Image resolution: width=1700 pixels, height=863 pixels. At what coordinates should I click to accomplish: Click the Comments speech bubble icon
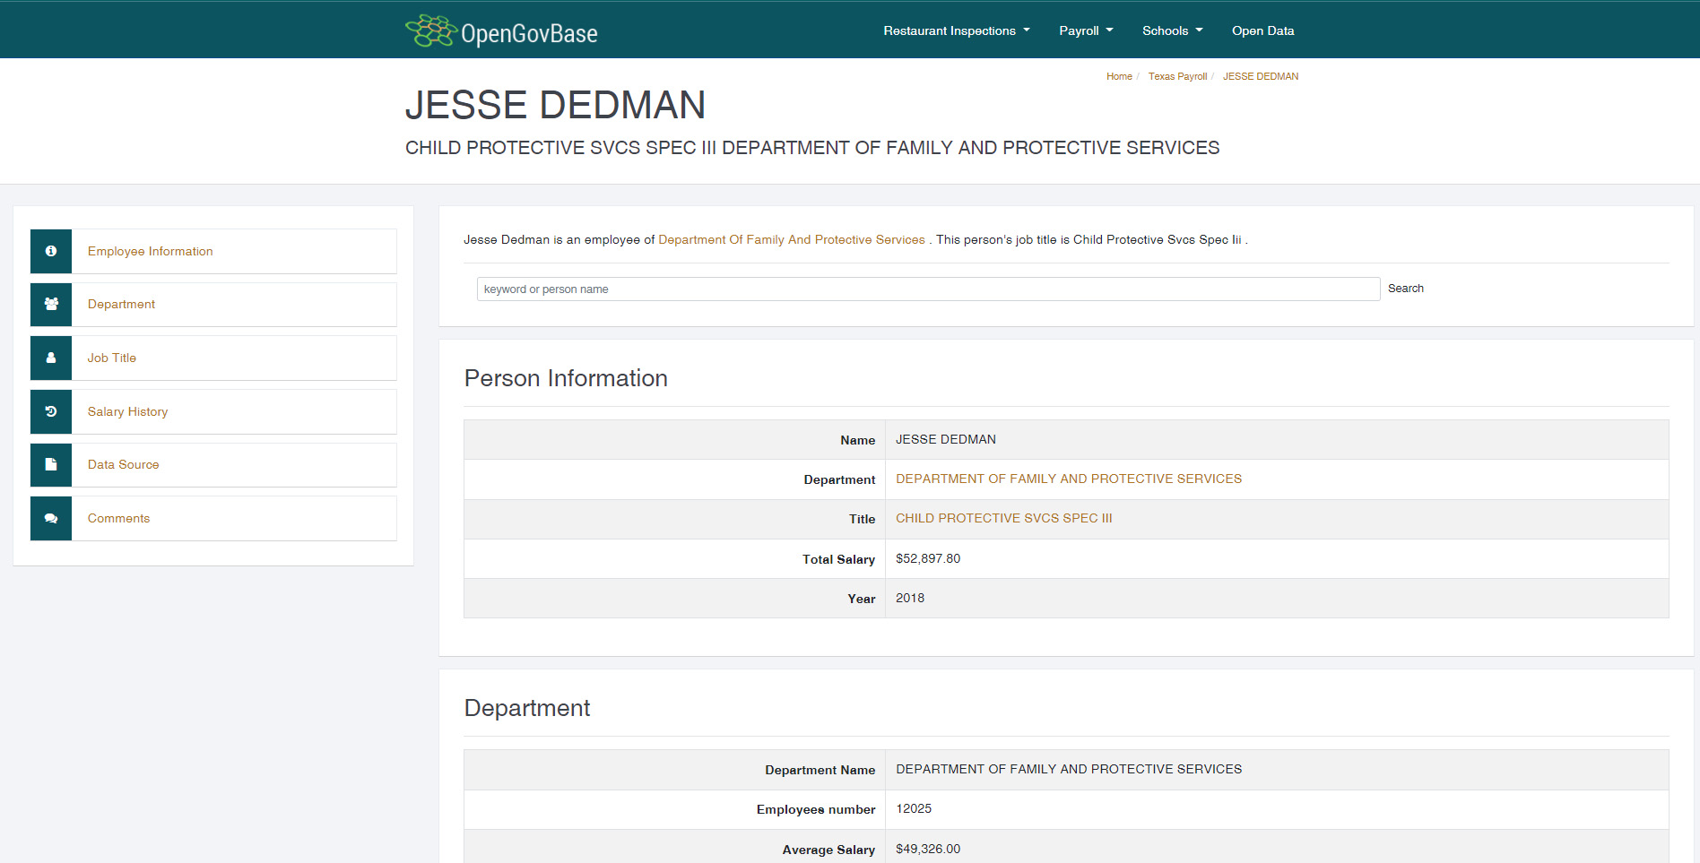[x=51, y=518]
